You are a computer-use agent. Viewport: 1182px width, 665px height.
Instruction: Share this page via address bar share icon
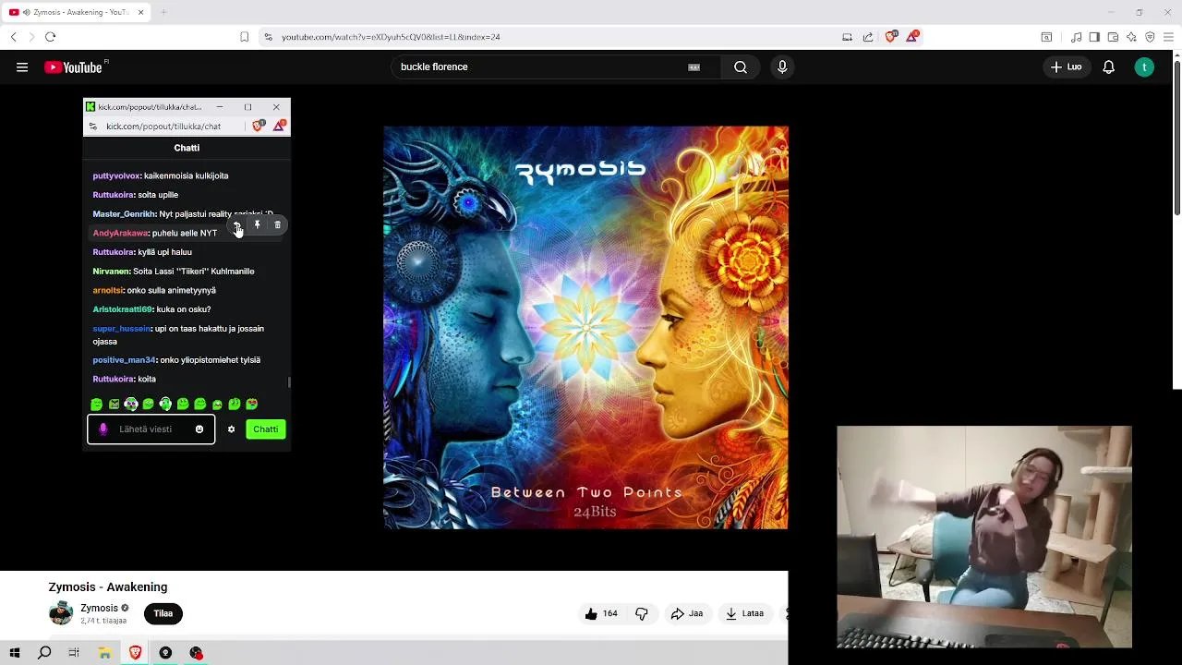click(868, 37)
